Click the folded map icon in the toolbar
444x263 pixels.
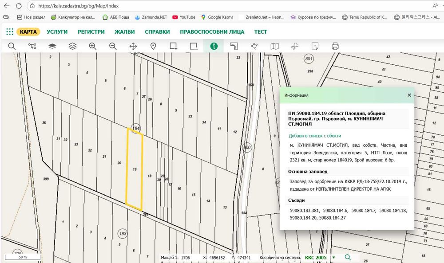pyautogui.click(x=274, y=46)
